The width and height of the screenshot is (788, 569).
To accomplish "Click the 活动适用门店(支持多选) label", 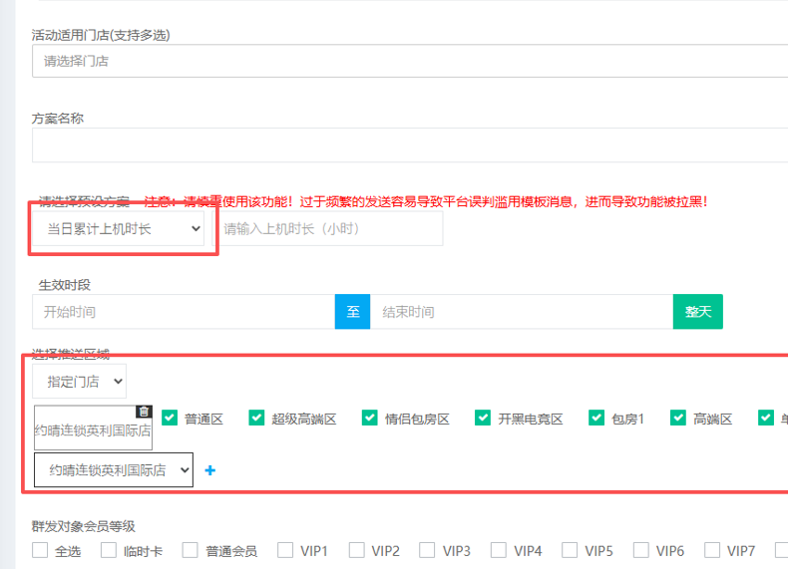I will 101,35.
